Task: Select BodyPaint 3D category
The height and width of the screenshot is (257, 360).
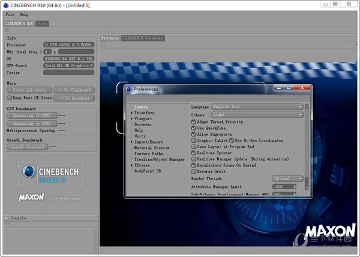Action: pos(148,171)
